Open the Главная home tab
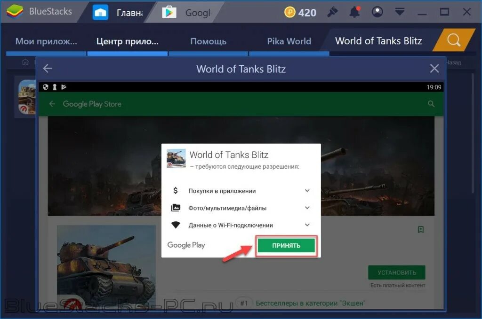 click(118, 13)
